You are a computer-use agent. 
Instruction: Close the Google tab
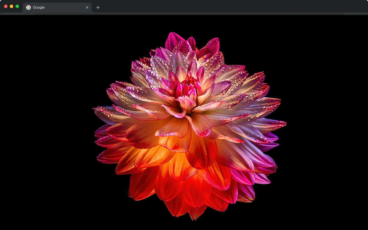(87, 7)
